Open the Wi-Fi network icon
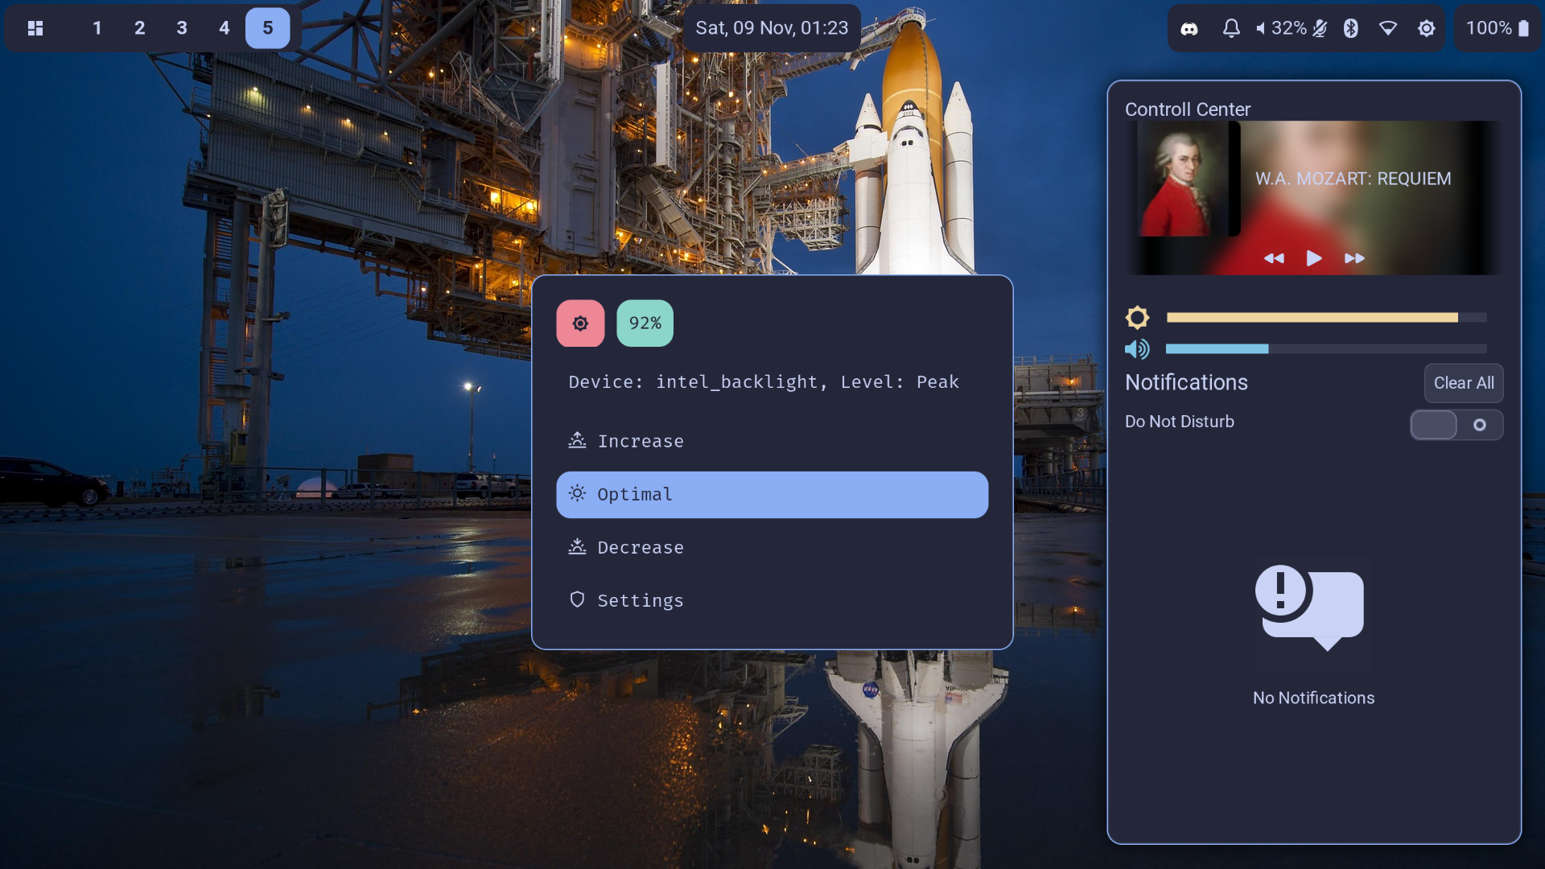This screenshot has height=869, width=1545. (1387, 29)
